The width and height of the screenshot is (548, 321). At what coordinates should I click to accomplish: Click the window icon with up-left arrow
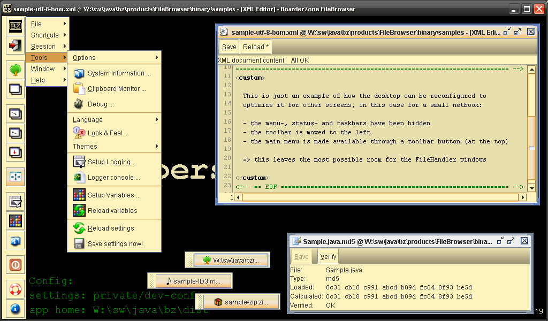pos(15,133)
